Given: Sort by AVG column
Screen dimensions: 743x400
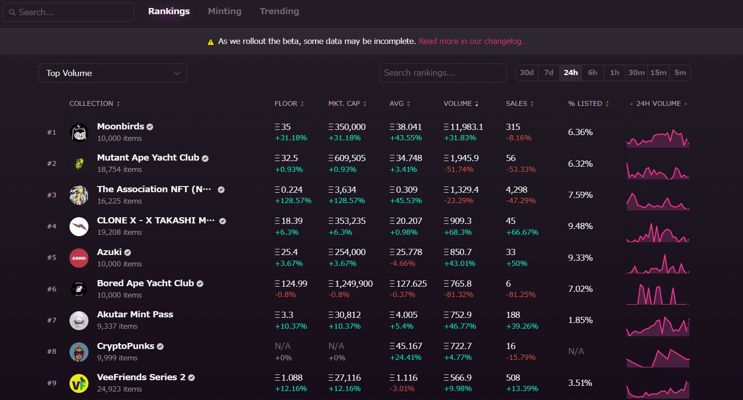Looking at the screenshot, I should 400,103.
